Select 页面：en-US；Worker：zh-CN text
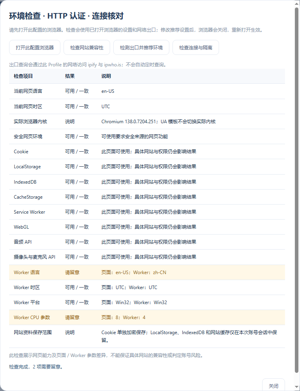The width and height of the screenshot is (300, 391). pyautogui.click(x=134, y=272)
